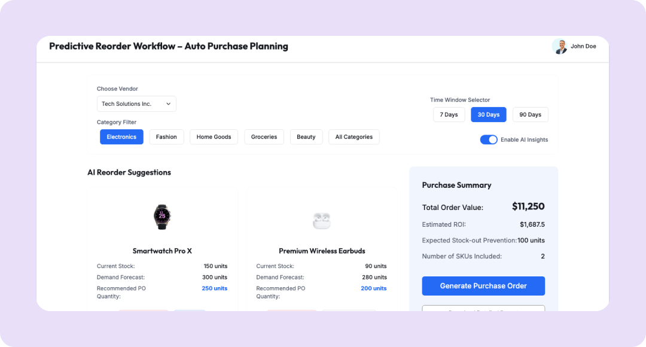Viewport: 646px width, 347px height.
Task: Click the Generate Purchase Order button
Action: pos(483,286)
